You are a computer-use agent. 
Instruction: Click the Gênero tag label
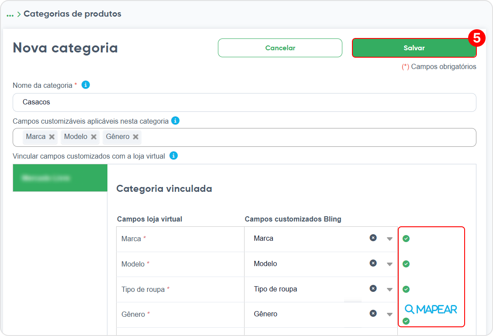[x=117, y=136]
